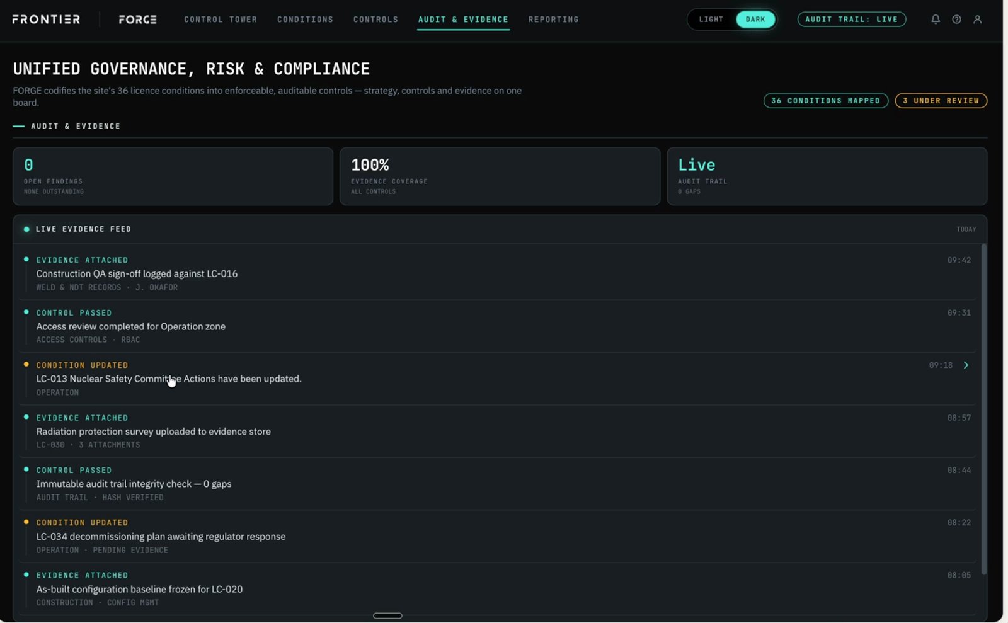This screenshot has height=623, width=1008.
Task: Click the 3 Under Review badge
Action: click(x=941, y=101)
